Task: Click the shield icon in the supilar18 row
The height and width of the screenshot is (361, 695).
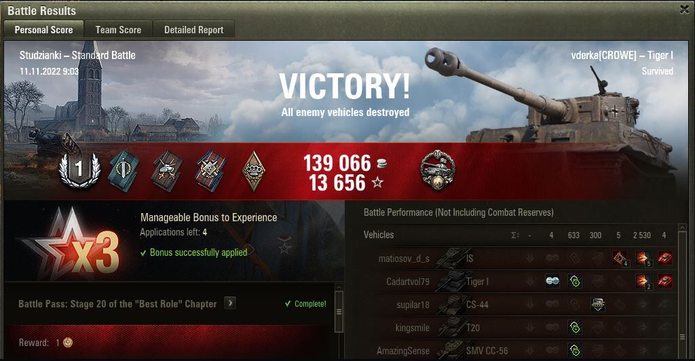Action: [x=597, y=304]
